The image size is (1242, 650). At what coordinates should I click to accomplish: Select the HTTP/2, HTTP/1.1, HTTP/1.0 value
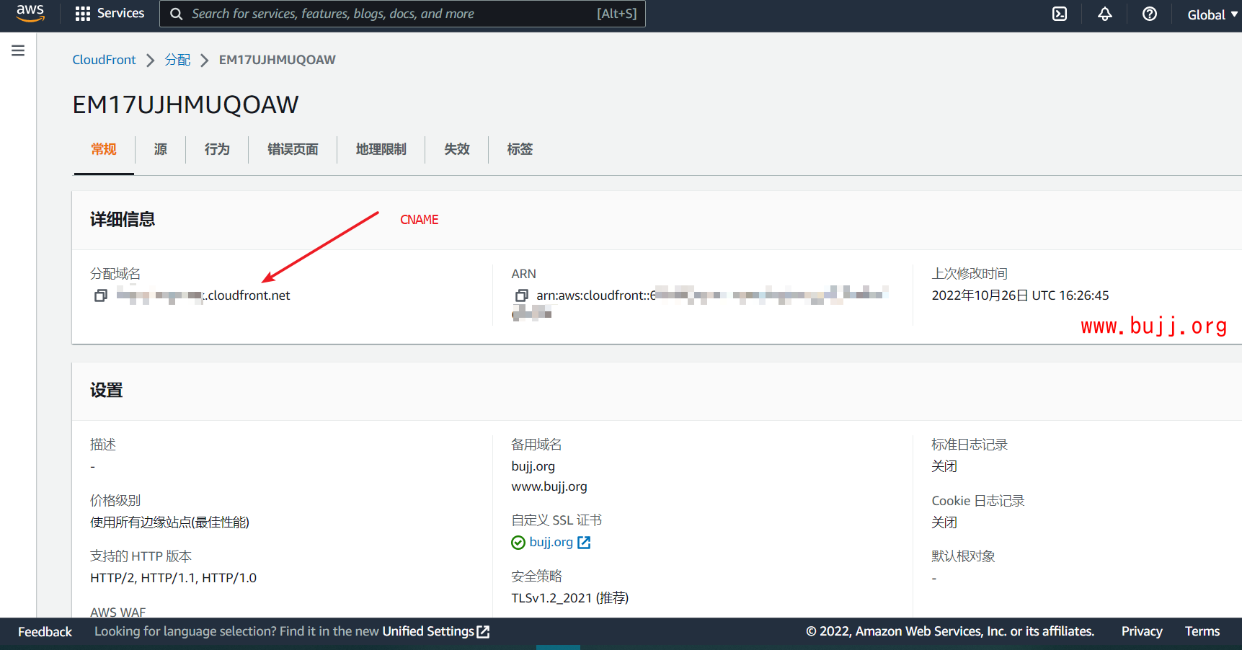(x=174, y=578)
